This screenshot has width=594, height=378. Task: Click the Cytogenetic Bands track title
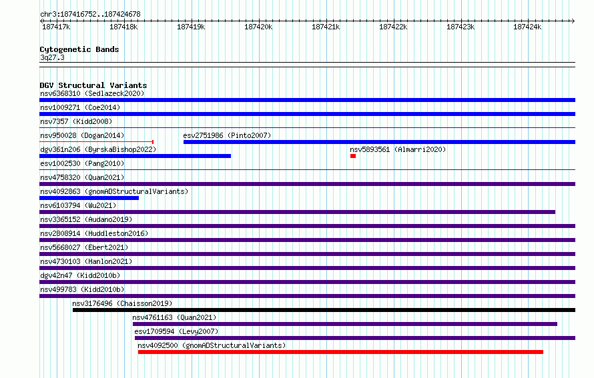79,49
